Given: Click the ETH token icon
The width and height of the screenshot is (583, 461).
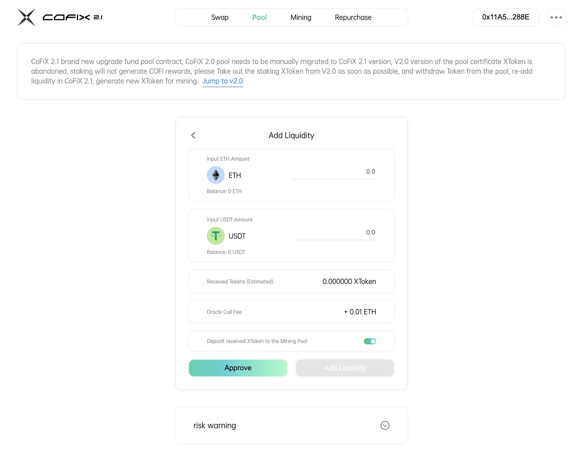Looking at the screenshot, I should pyautogui.click(x=216, y=175).
